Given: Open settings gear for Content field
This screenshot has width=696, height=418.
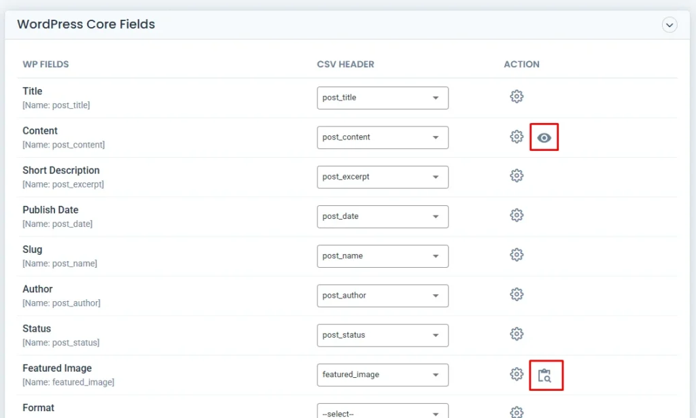Looking at the screenshot, I should (x=517, y=137).
